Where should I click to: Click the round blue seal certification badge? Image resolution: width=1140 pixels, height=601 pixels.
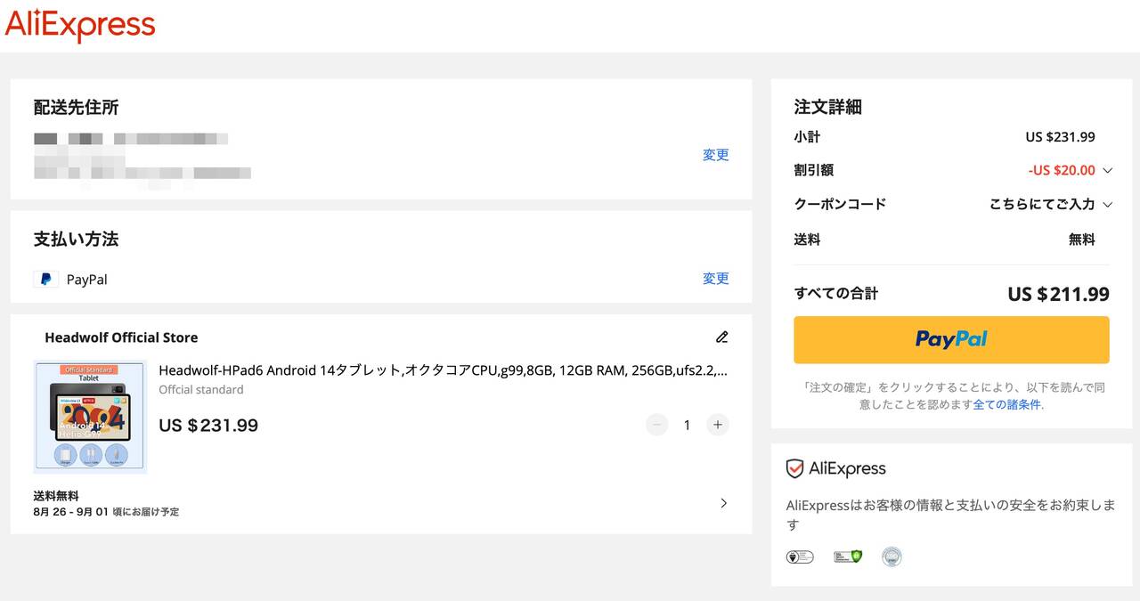[x=892, y=556]
